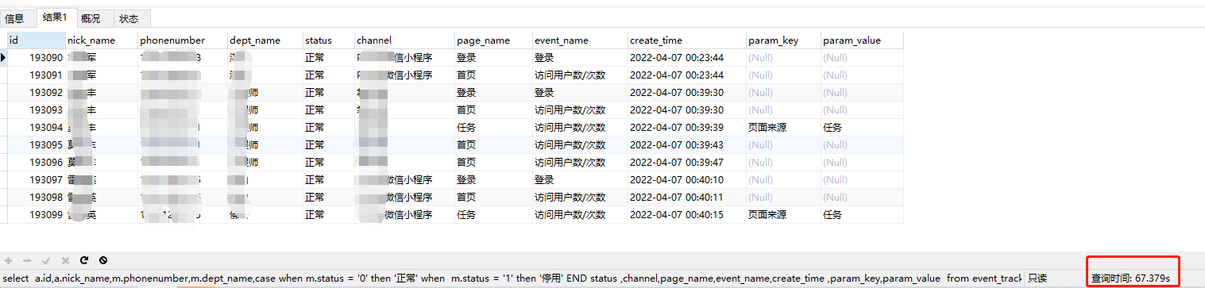
Task: Click the apply changes checkmark icon
Action: (46, 260)
